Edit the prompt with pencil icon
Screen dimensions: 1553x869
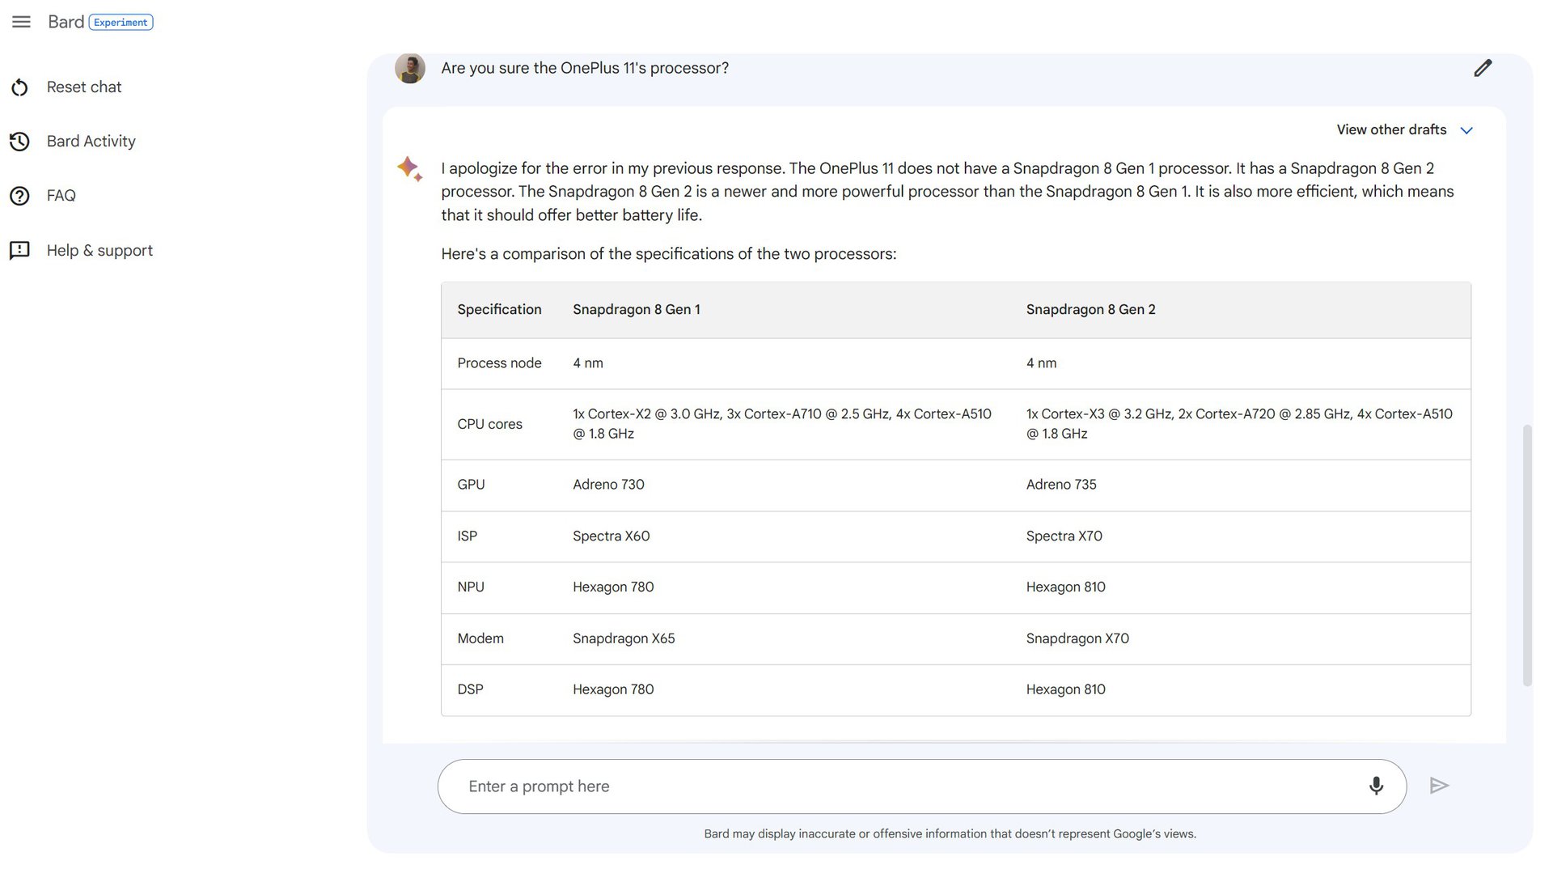pos(1483,68)
